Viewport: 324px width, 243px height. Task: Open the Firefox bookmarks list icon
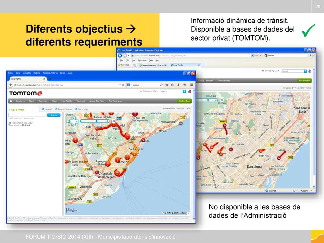172,85
